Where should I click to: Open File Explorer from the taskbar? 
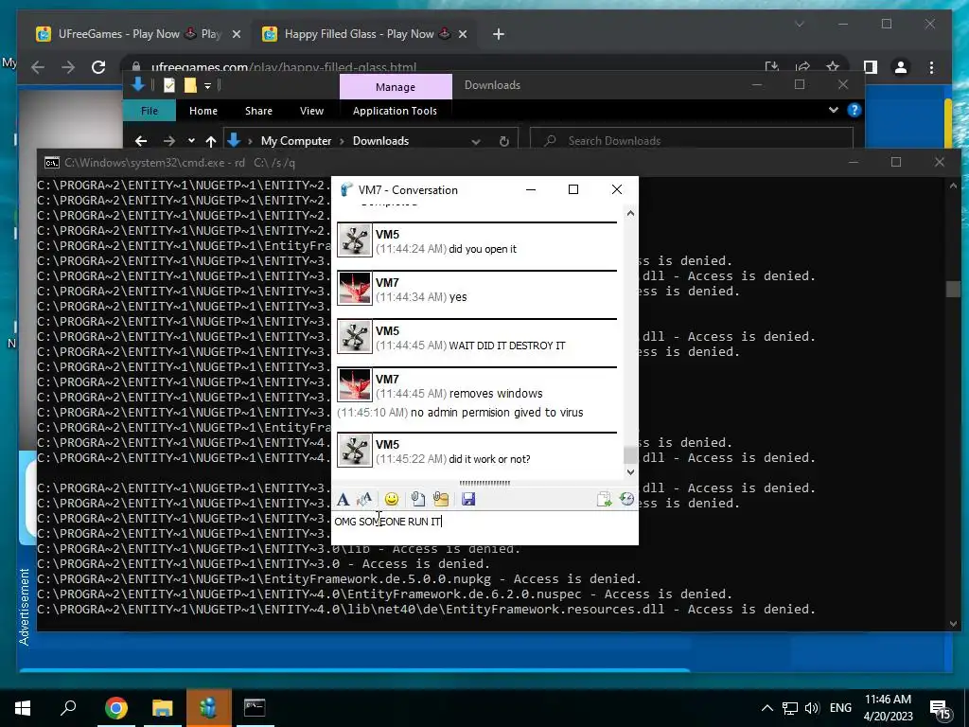coord(162,708)
